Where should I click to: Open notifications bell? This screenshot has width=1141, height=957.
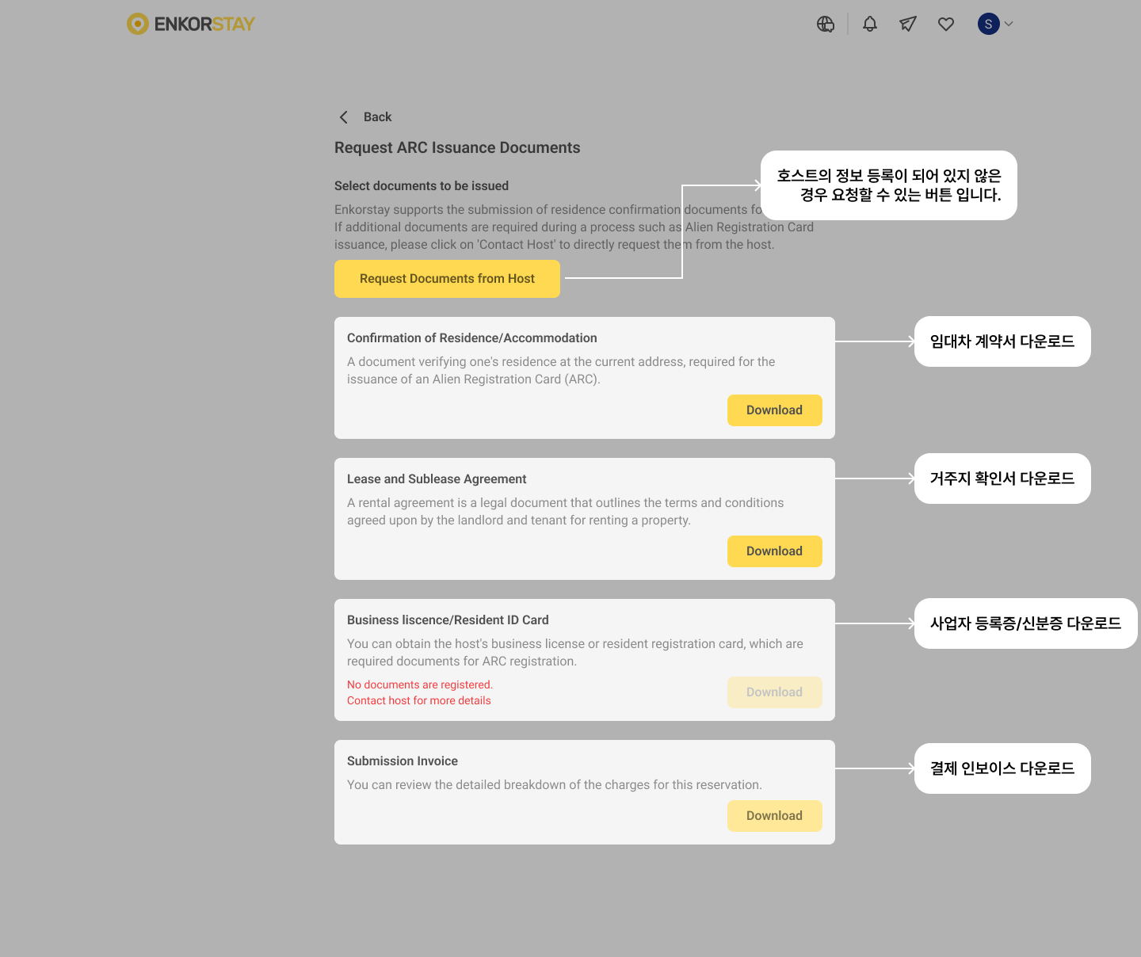(x=870, y=24)
